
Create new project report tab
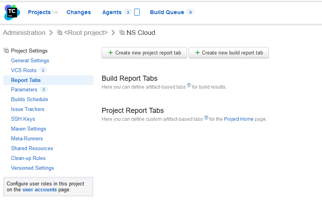tap(144, 53)
